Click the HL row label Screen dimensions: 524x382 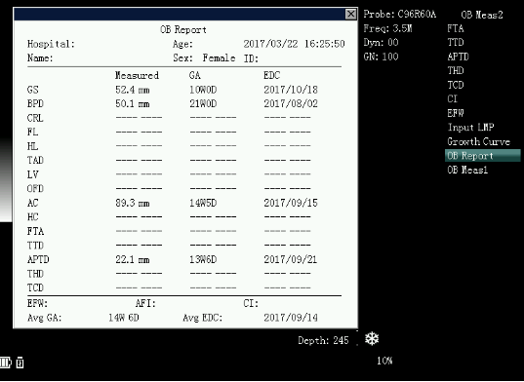pyautogui.click(x=33, y=146)
